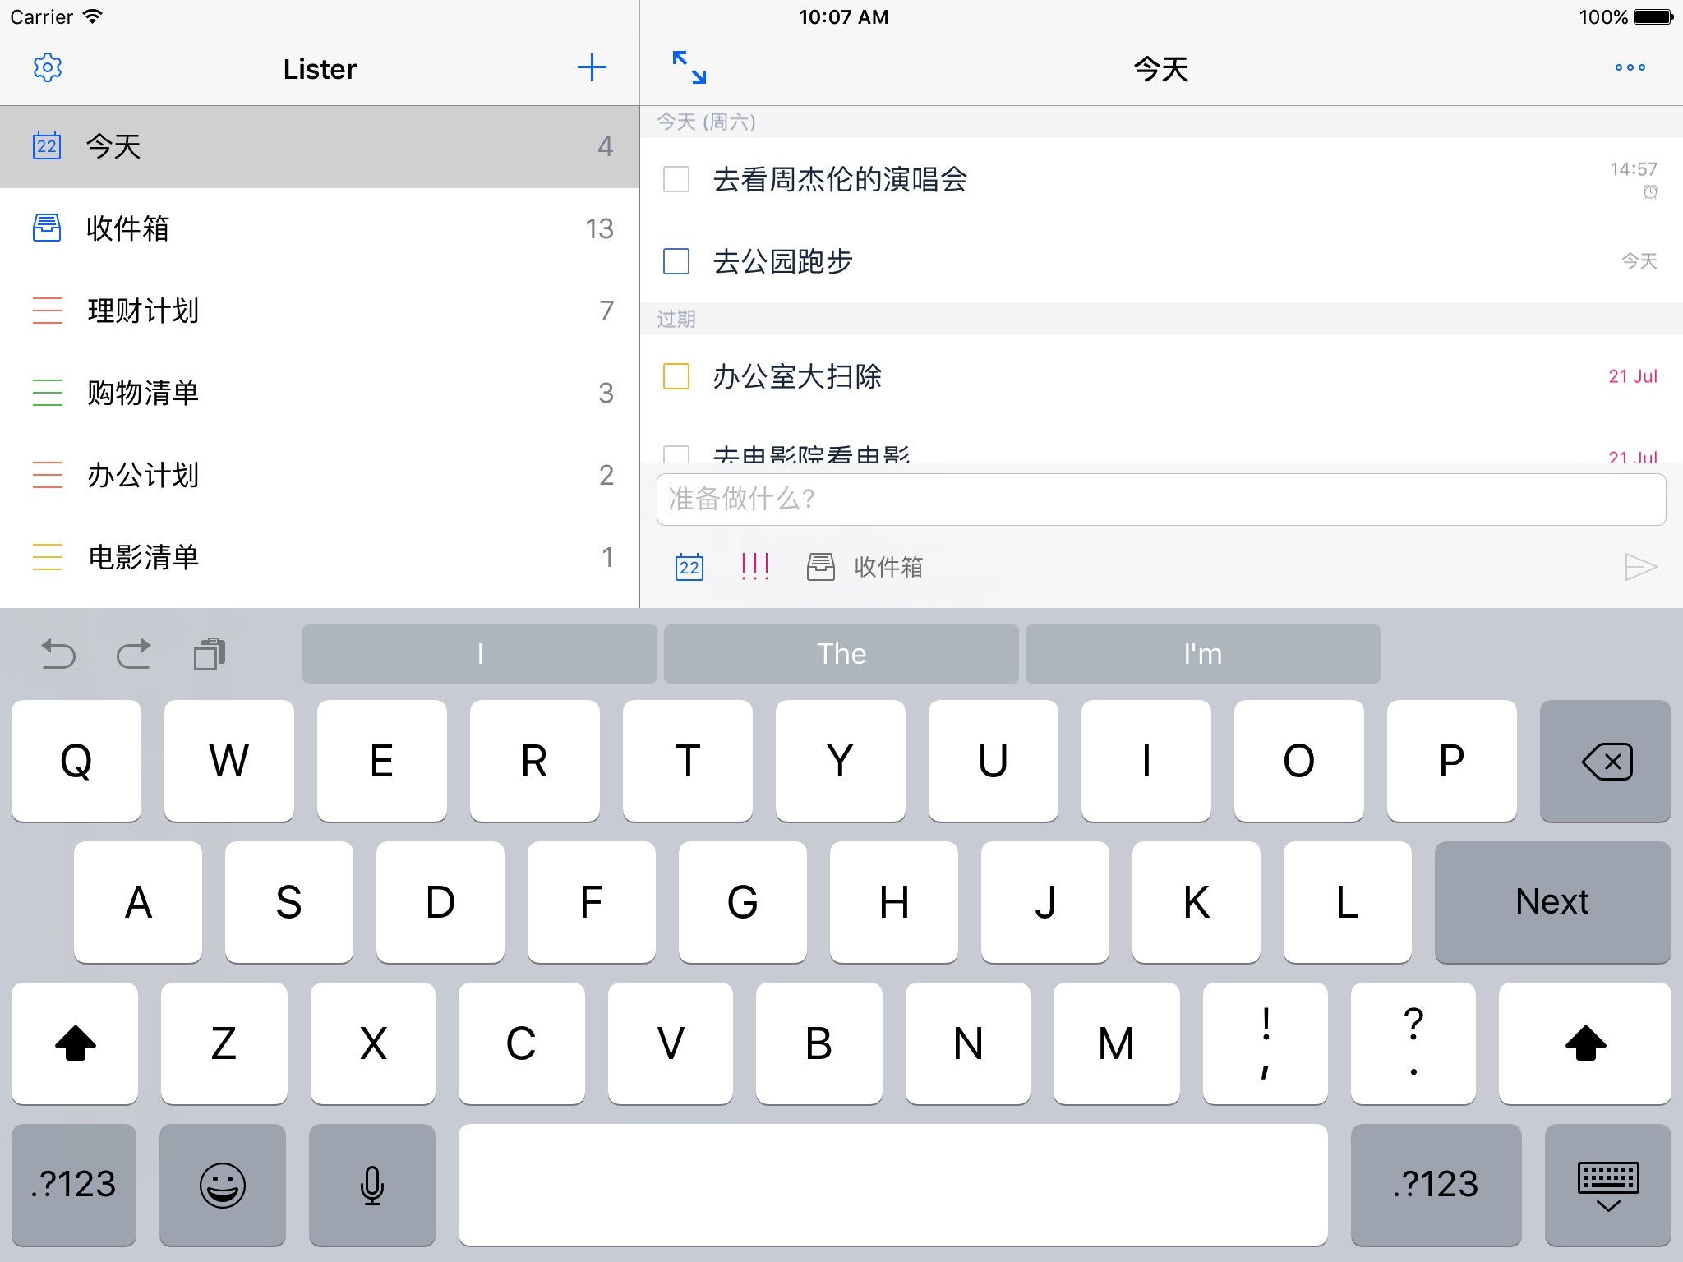Viewport: 1683px width, 1262px height.
Task: Open the 购物清单 list
Action: tap(320, 393)
